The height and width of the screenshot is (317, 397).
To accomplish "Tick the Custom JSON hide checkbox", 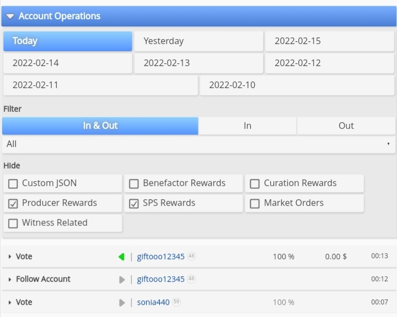I will tap(13, 184).
